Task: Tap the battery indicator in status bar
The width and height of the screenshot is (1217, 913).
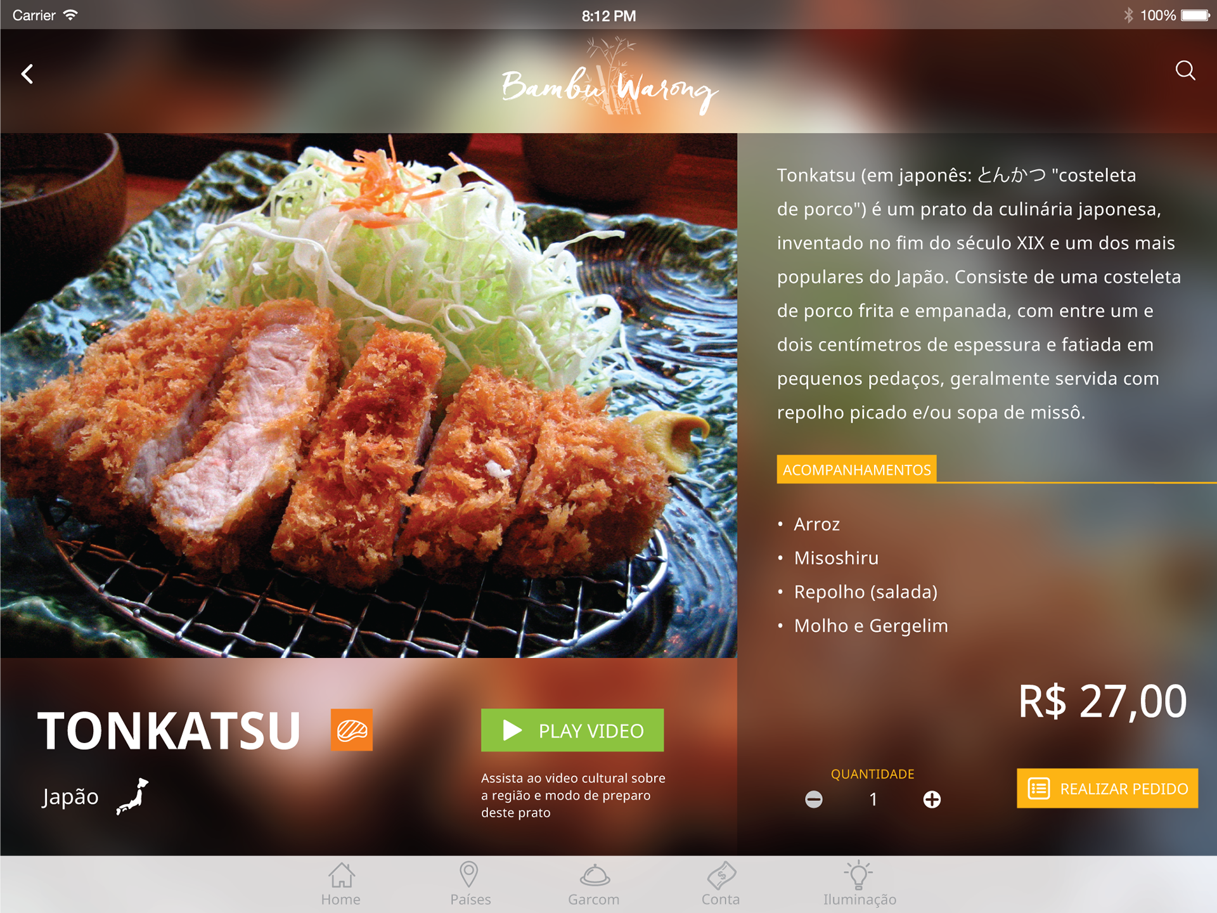Action: (x=1195, y=15)
